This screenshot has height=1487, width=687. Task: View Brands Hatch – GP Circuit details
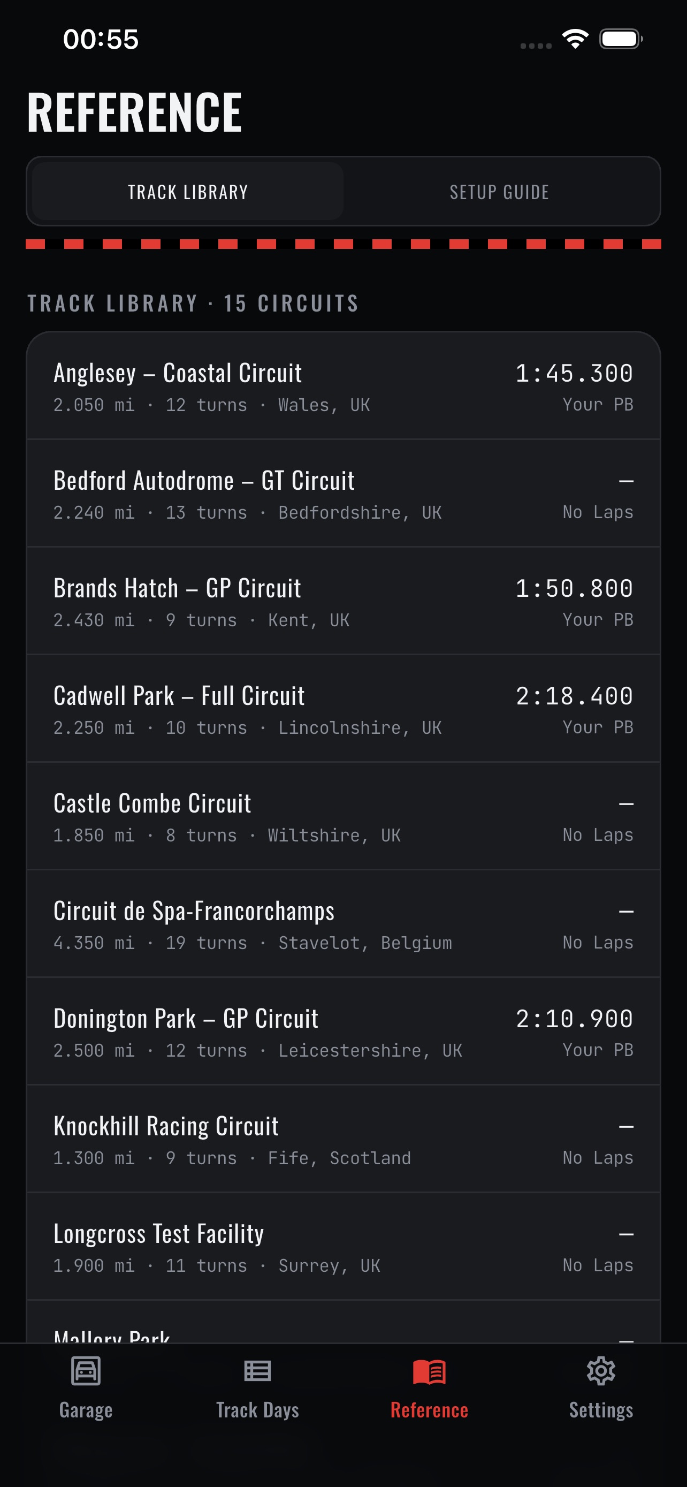point(343,601)
